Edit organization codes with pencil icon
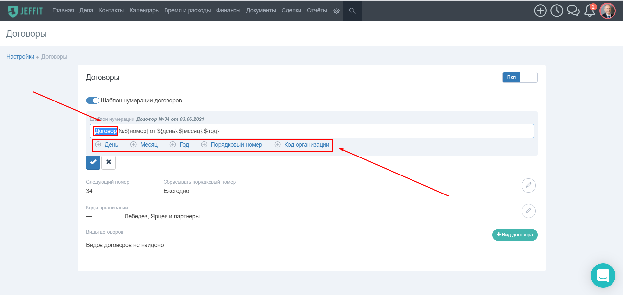Viewport: 623px width, 295px height. tap(528, 211)
